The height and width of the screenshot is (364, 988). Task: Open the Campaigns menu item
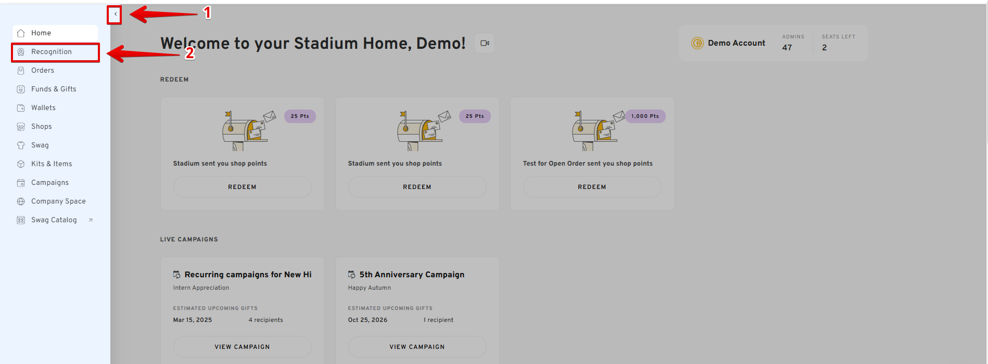coord(49,183)
